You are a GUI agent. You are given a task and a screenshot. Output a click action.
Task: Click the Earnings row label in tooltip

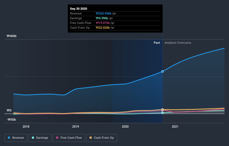click(x=76, y=18)
